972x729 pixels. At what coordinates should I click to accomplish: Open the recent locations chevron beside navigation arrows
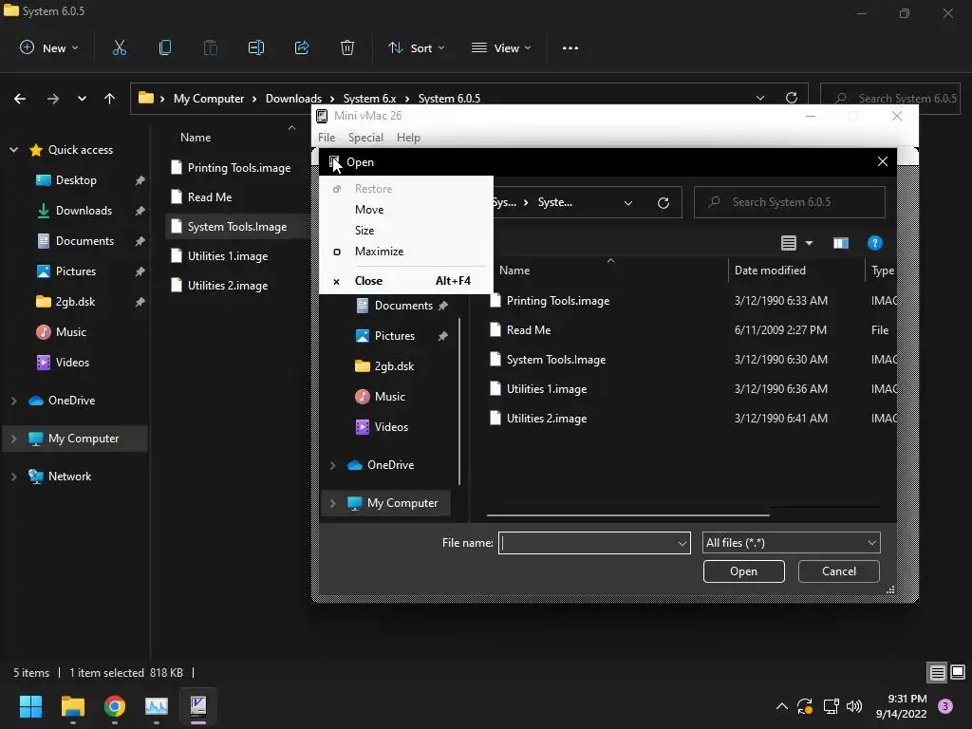tap(82, 98)
